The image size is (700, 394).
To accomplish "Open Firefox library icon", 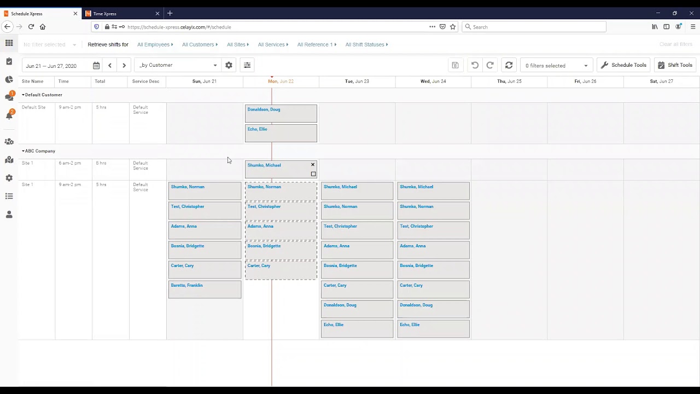I will click(x=655, y=27).
